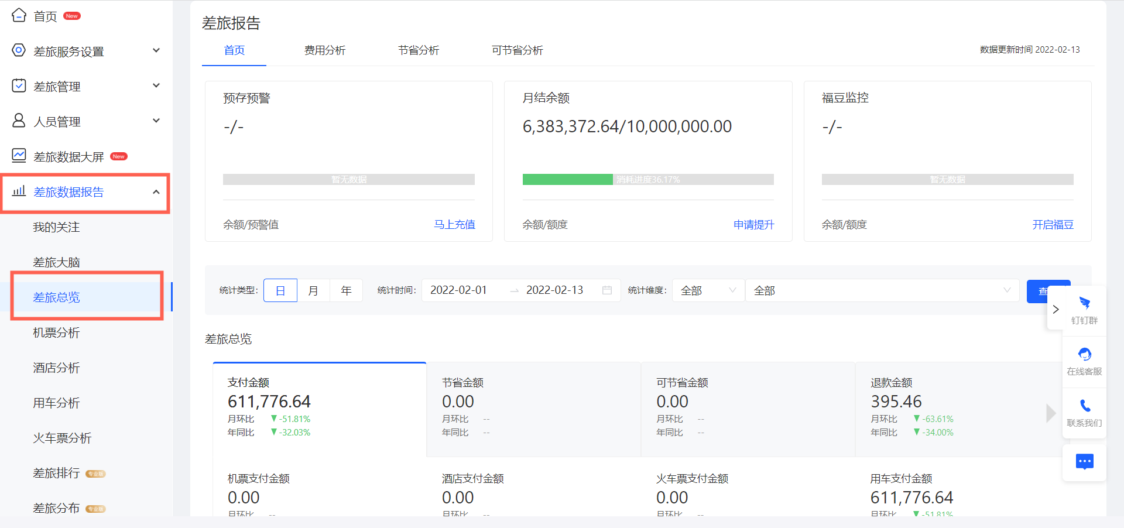Click the blue query button
1124x528 pixels.
pyautogui.click(x=1048, y=291)
